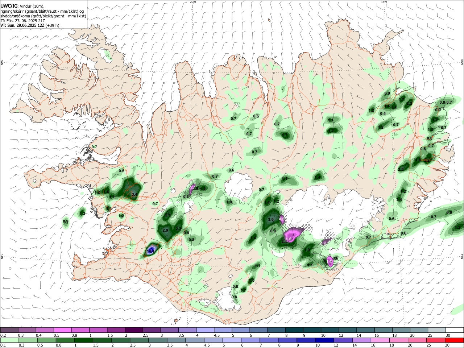Select the light grey 25 mm snow swatch
The height and width of the screenshot is (348, 464).
437,330
